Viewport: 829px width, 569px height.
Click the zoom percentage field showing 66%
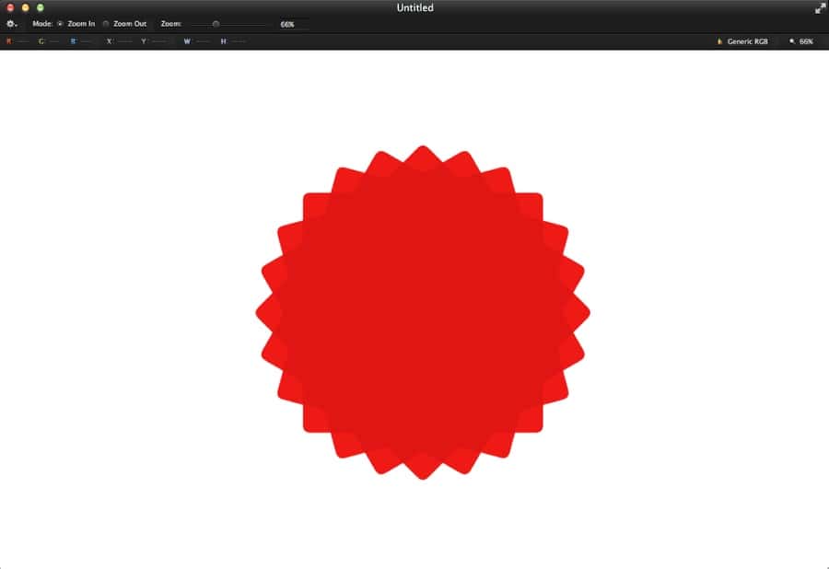click(294, 24)
